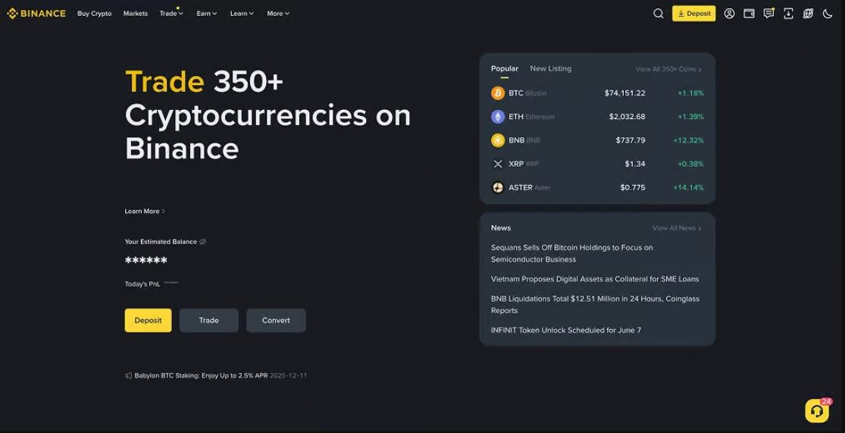Open BNB Liquidations Coinglass news
The height and width of the screenshot is (433, 845).
[595, 305]
